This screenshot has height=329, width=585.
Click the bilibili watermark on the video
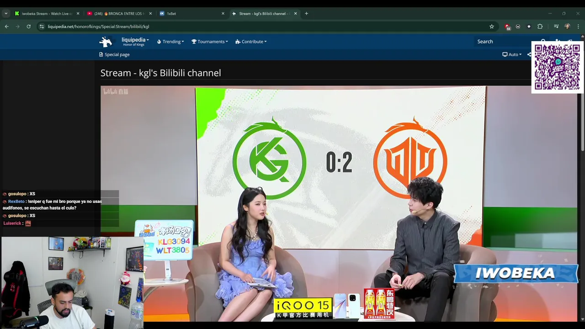[x=116, y=91]
